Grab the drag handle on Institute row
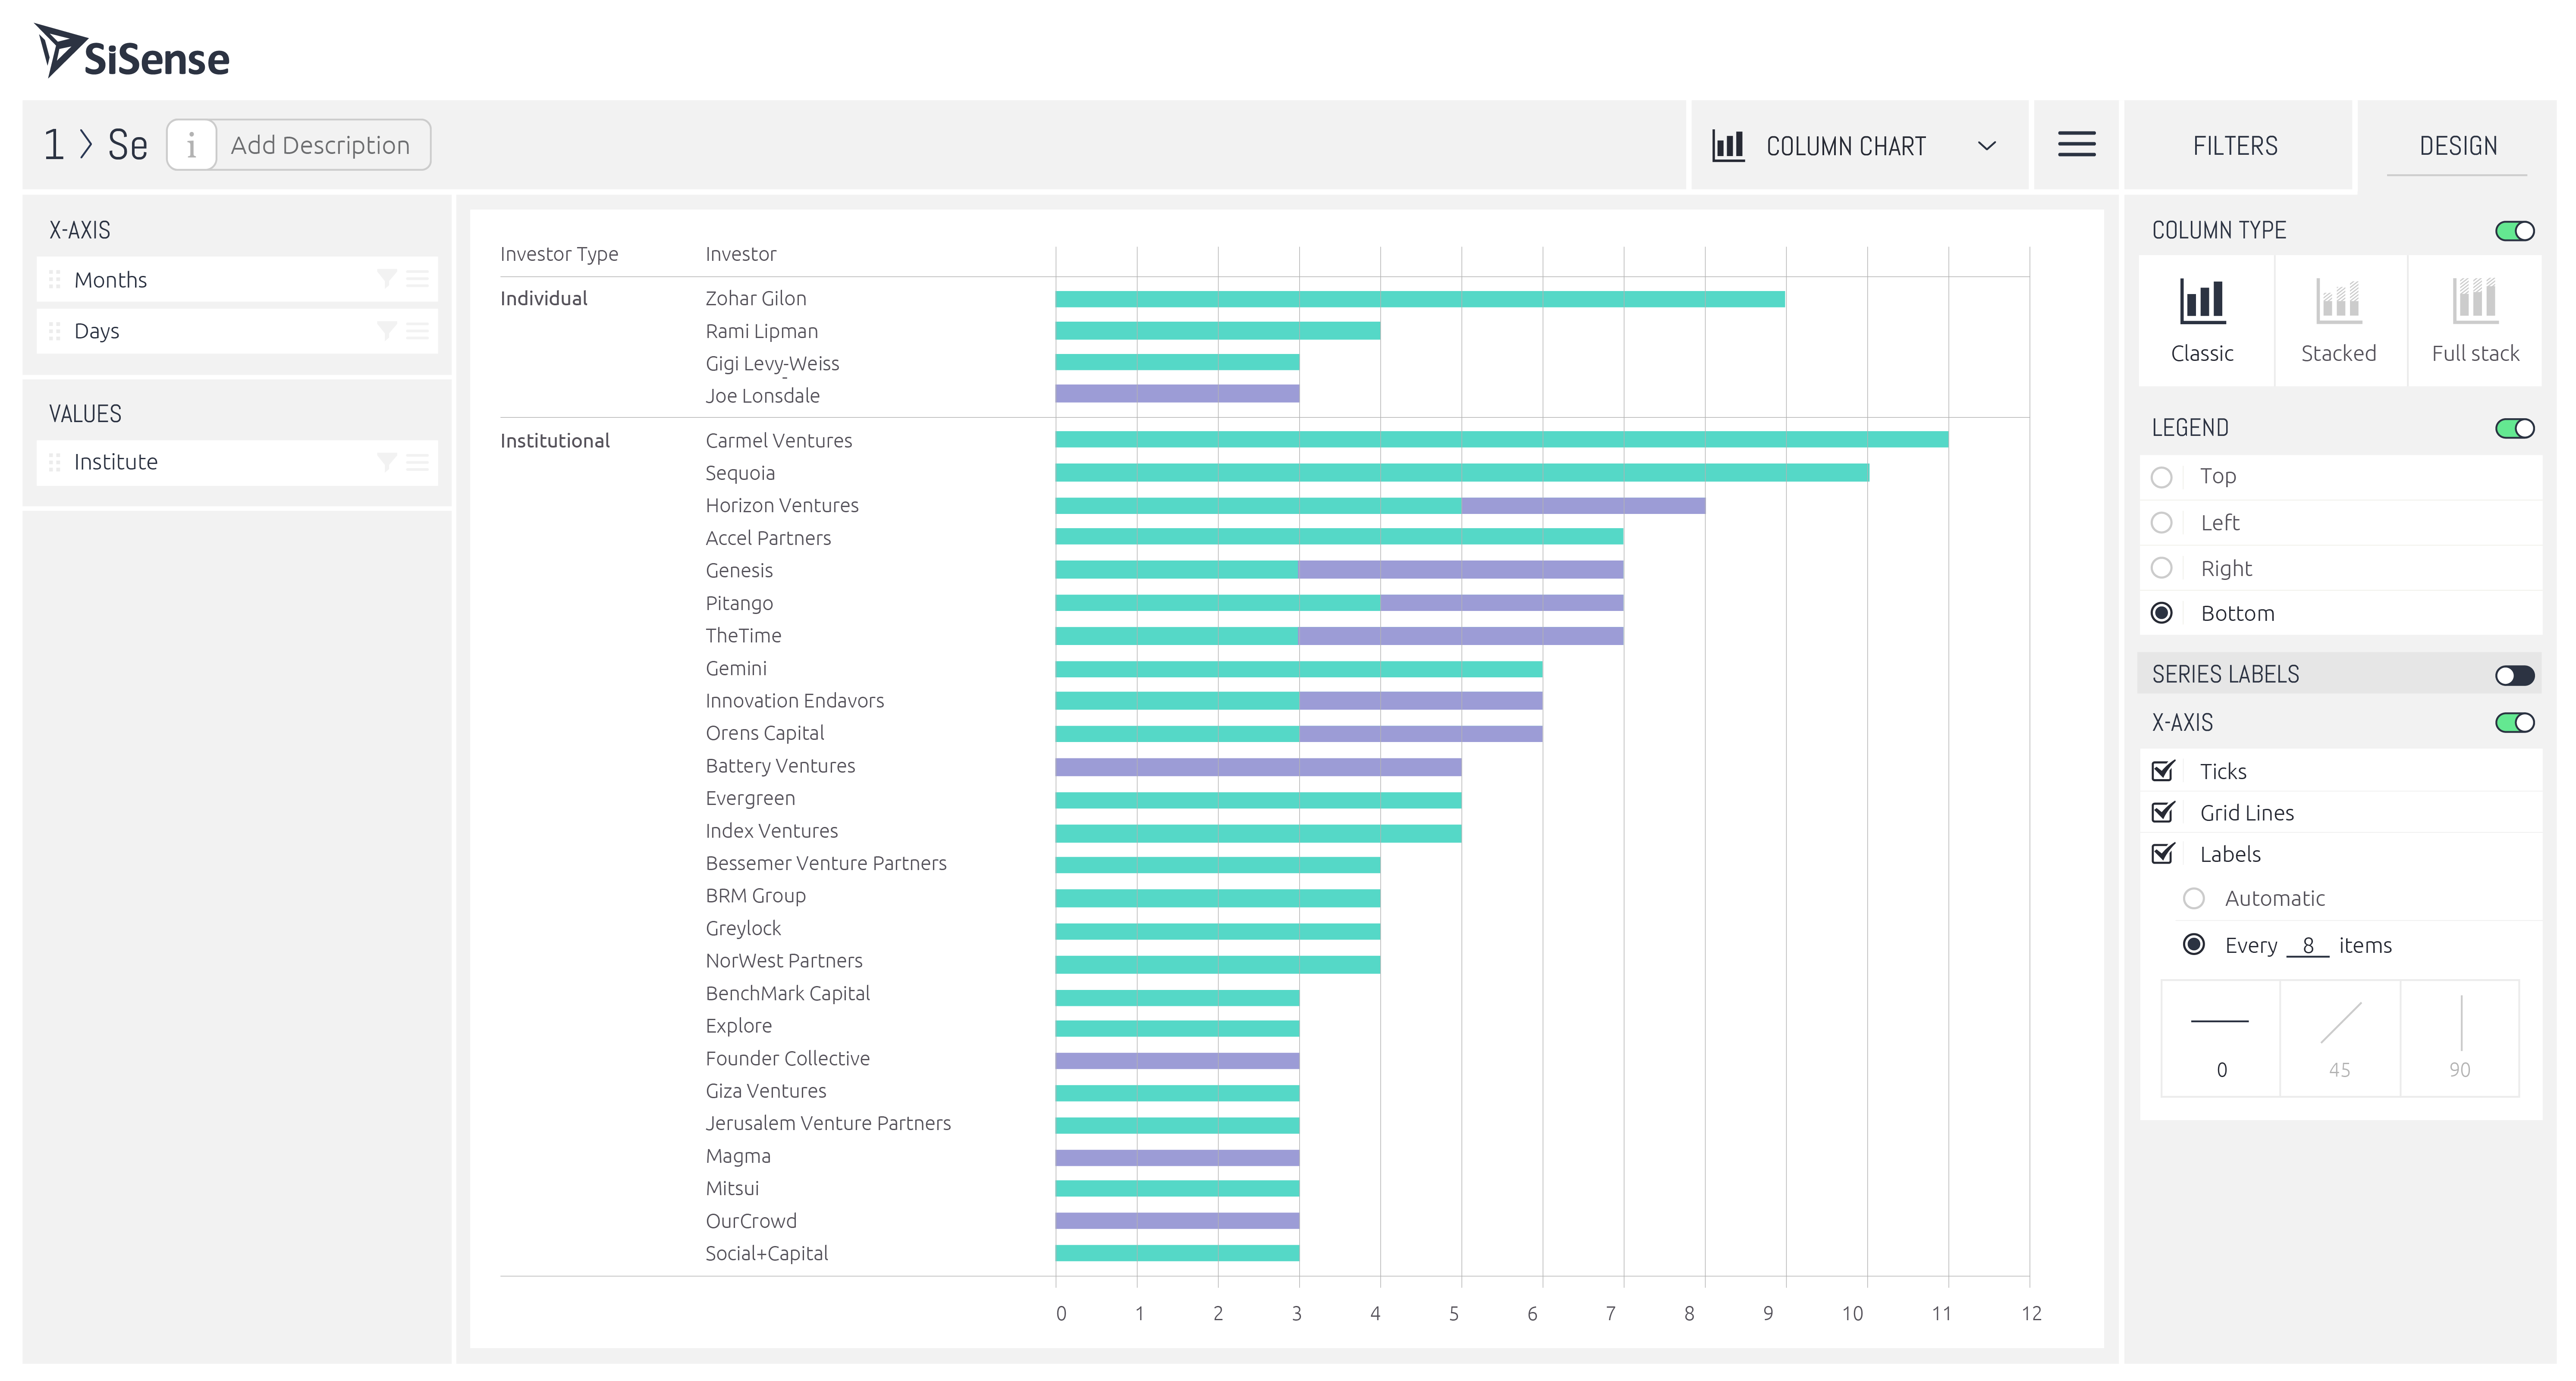 coord(55,462)
